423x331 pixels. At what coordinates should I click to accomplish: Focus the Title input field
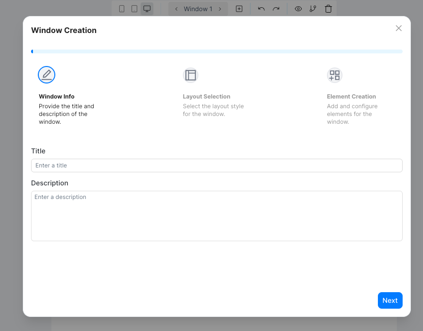[216, 165]
